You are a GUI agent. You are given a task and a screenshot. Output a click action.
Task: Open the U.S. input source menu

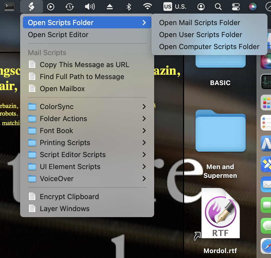pos(175,7)
